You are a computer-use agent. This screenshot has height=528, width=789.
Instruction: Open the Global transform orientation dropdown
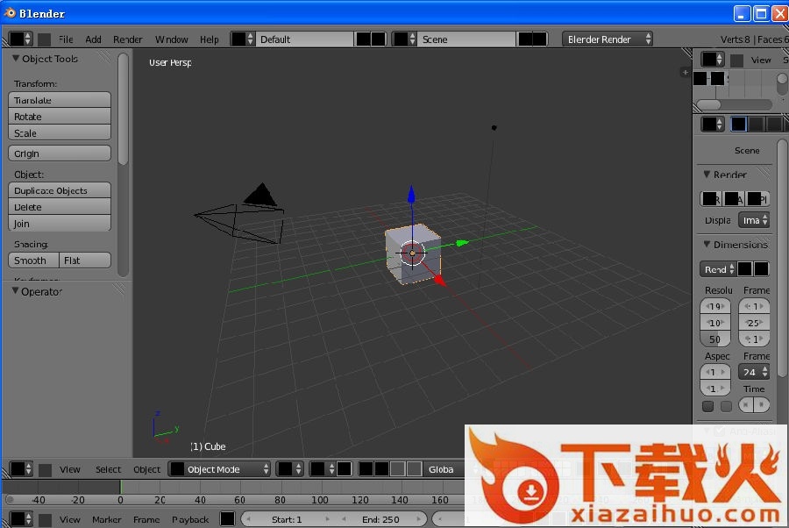(x=444, y=469)
